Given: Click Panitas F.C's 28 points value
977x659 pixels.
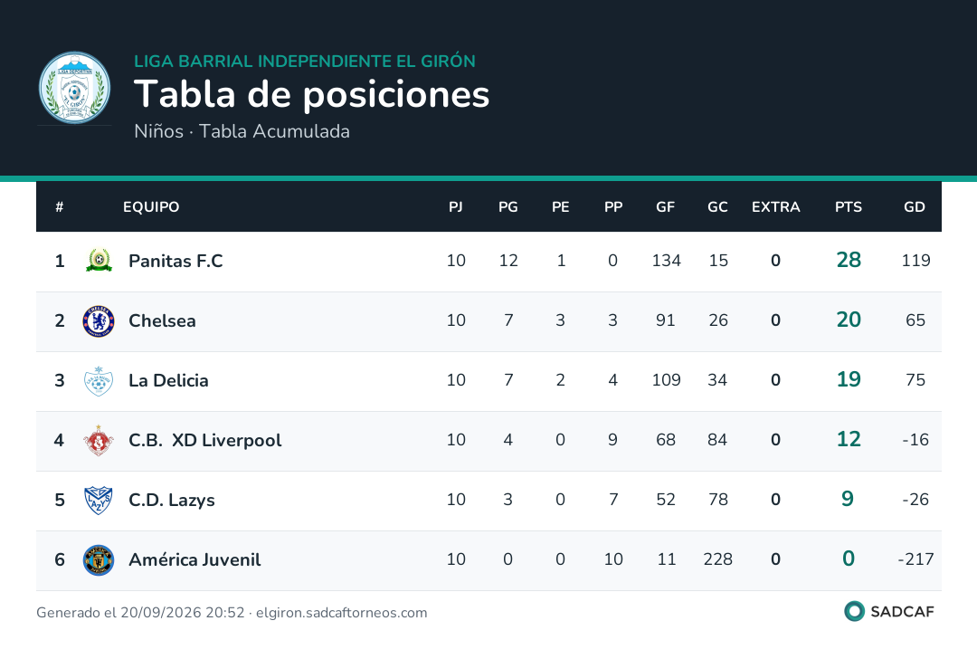Looking at the screenshot, I should 848,260.
